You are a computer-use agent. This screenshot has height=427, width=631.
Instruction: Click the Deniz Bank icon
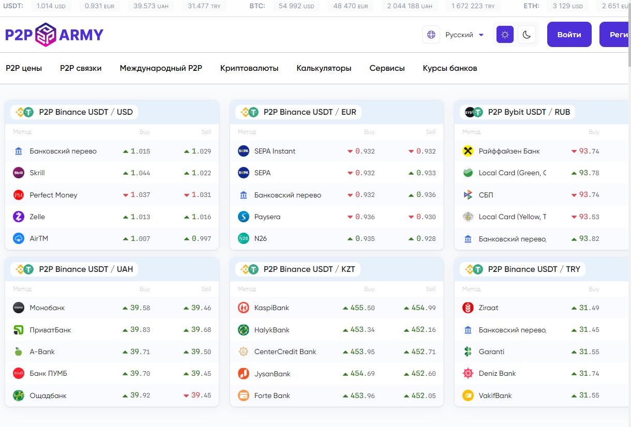point(468,373)
